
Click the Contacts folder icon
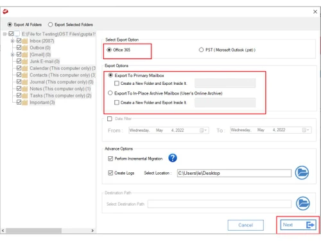25,75
